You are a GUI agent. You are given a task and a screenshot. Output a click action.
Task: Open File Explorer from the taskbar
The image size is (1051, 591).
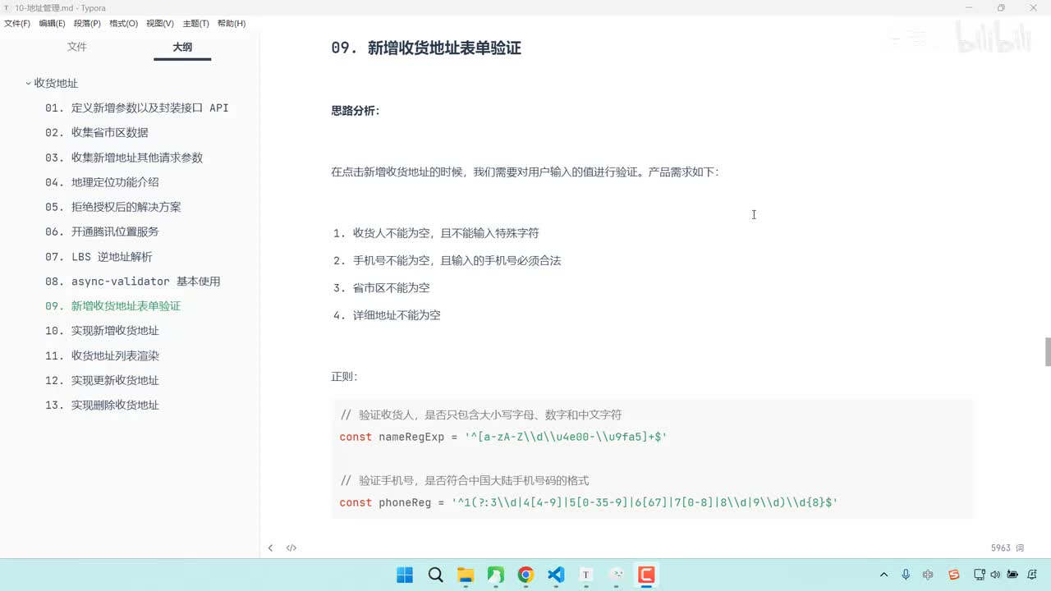(466, 575)
